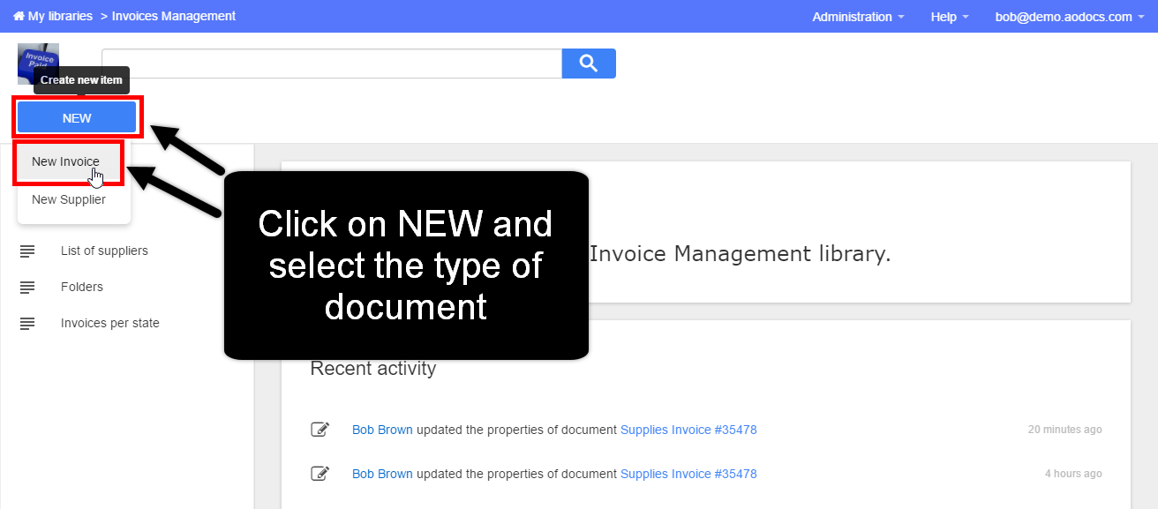Click the "4 hours ago" timestamp

(1073, 474)
